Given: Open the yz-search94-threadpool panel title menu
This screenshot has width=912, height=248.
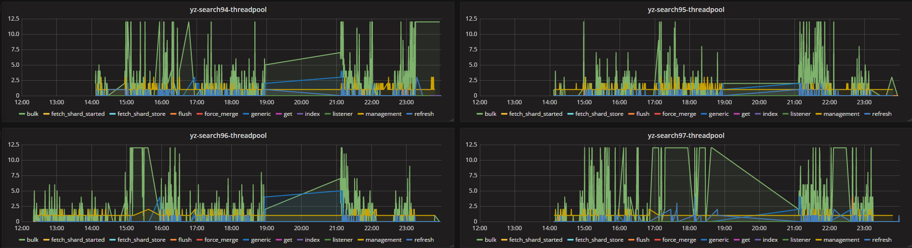Looking at the screenshot, I should pos(228,10).
